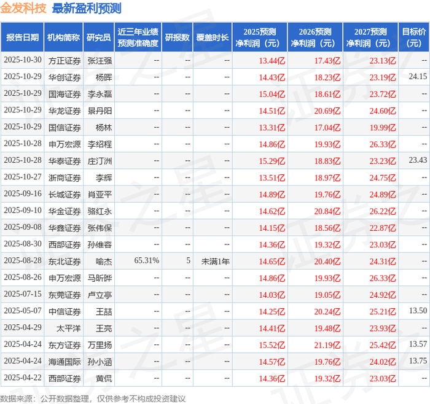This screenshot has width=430, height=404.
Task: Select the 东方证券 institution cell
Action: point(64,345)
